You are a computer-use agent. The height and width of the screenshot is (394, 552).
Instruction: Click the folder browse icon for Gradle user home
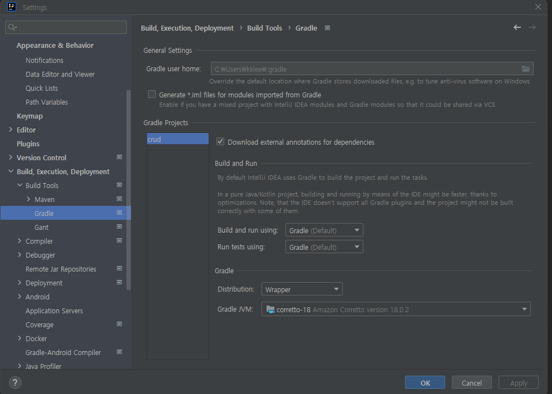(x=526, y=68)
